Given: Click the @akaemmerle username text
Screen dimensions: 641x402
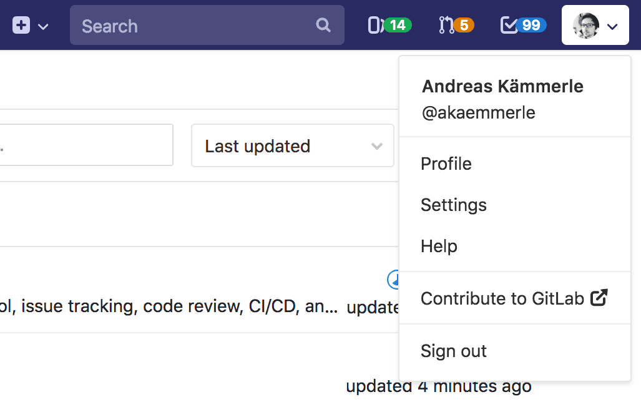Looking at the screenshot, I should point(478,112).
